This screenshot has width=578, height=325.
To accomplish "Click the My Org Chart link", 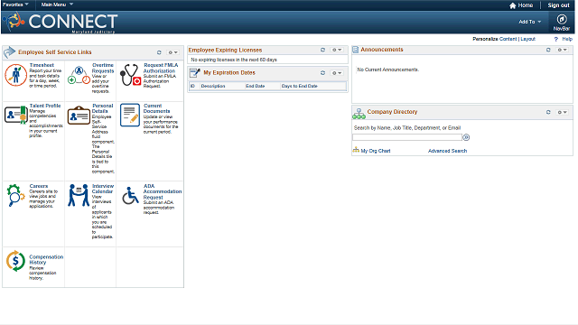I will tap(376, 151).
